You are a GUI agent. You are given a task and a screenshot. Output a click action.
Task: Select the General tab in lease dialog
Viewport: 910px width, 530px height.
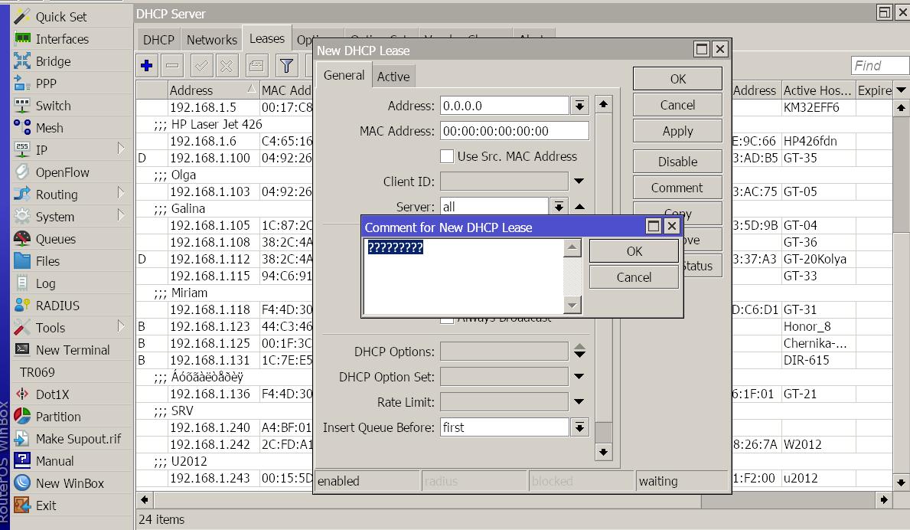tap(344, 75)
